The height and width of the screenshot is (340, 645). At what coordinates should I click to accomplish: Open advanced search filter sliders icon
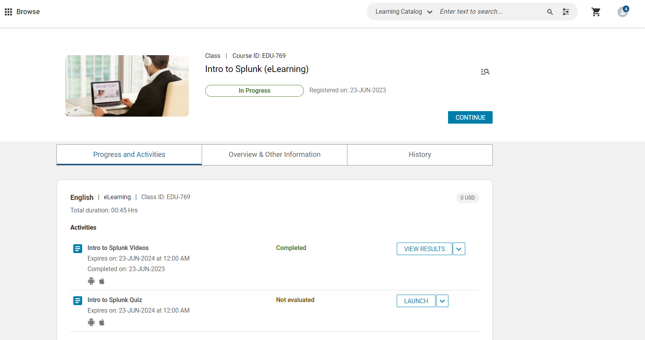point(566,12)
